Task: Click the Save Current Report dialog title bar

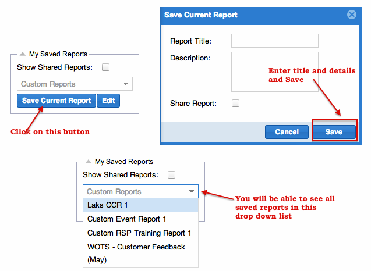Action: [x=250, y=15]
